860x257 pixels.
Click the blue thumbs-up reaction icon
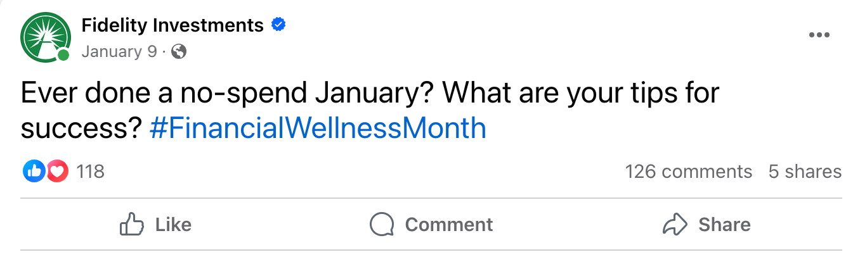[34, 172]
